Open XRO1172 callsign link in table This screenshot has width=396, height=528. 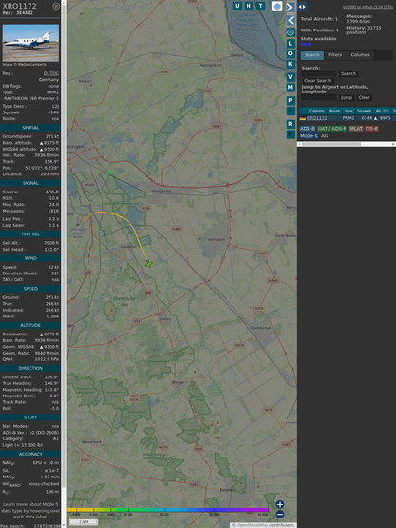pos(317,118)
